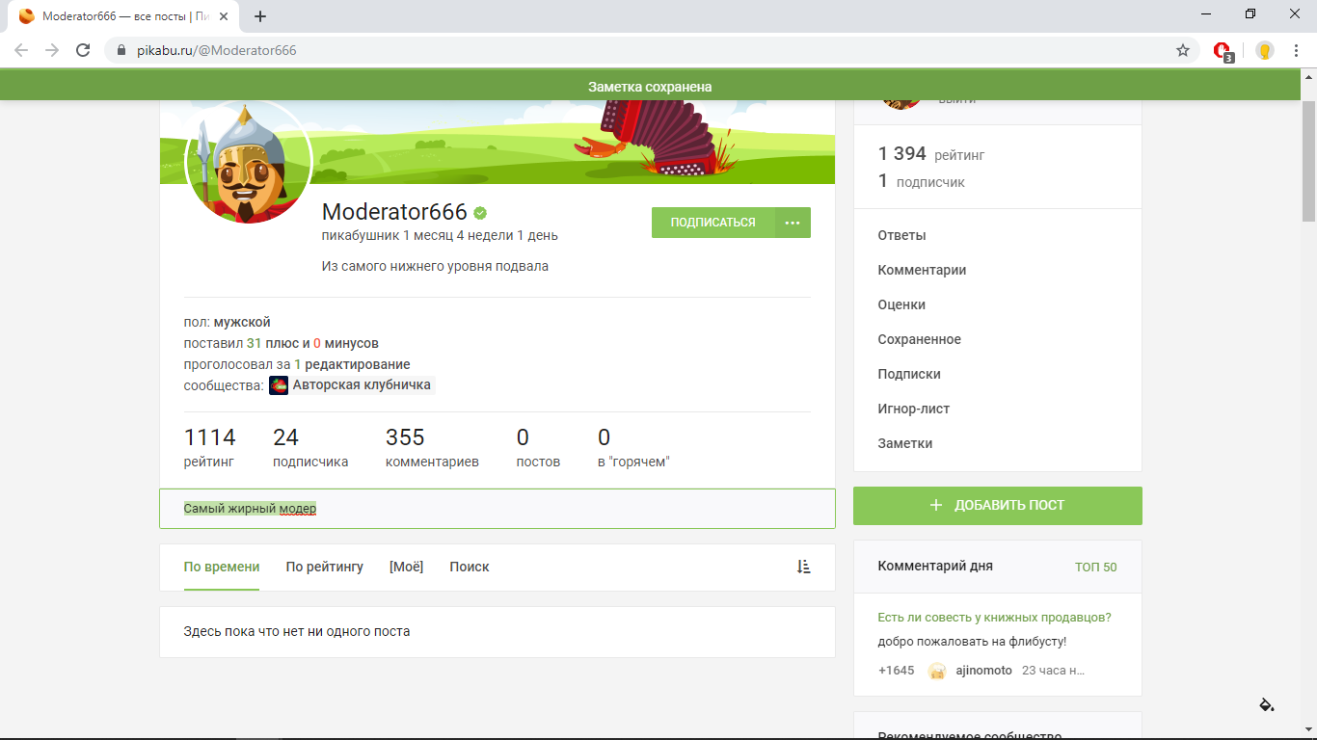The image size is (1317, 740).
Task: Open the browser three-dot menu
Action: [1297, 50]
